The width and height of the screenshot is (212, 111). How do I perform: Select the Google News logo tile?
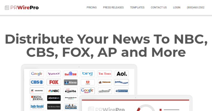88,91
